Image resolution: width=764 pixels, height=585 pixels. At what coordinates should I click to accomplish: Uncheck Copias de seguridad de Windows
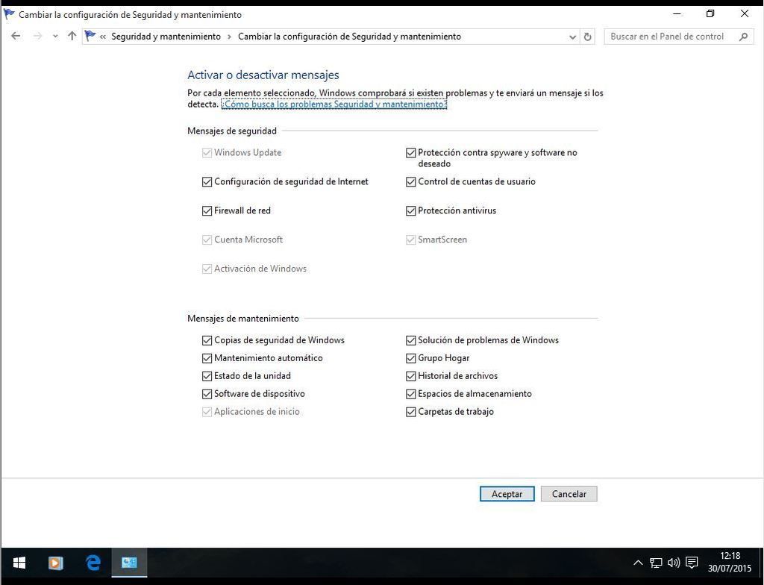tap(207, 340)
